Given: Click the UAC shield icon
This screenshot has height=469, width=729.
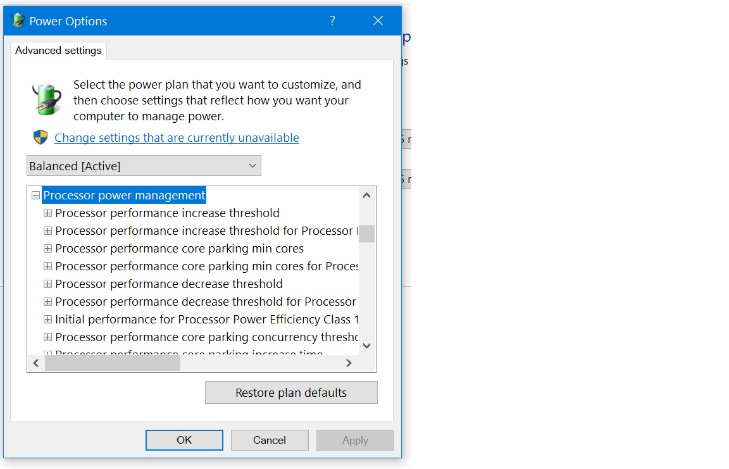Looking at the screenshot, I should click(40, 137).
